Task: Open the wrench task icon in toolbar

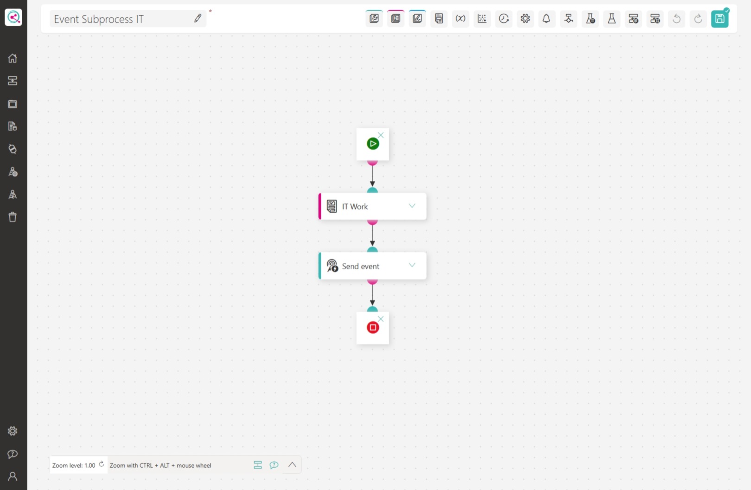Action: (x=374, y=19)
